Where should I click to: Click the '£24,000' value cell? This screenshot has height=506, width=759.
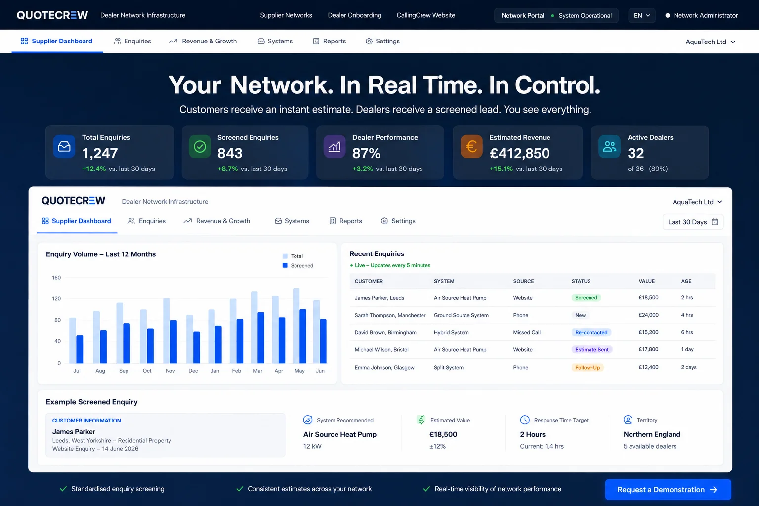[x=649, y=315]
